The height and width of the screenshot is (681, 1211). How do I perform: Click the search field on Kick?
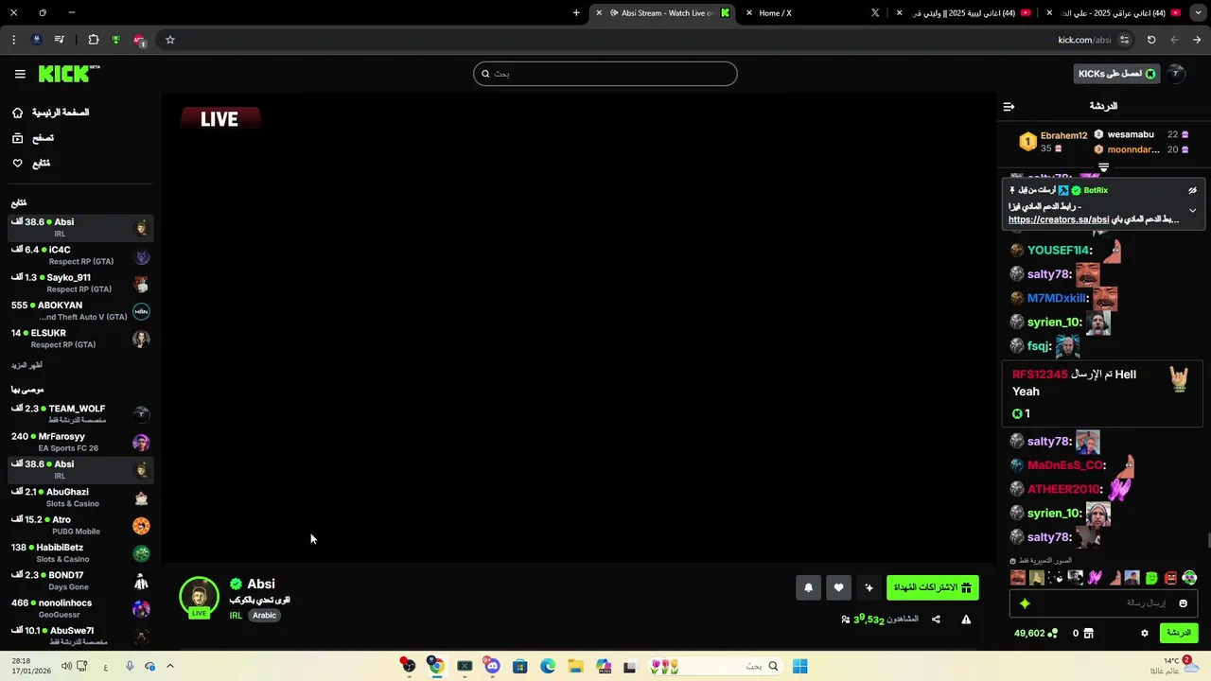click(x=605, y=74)
